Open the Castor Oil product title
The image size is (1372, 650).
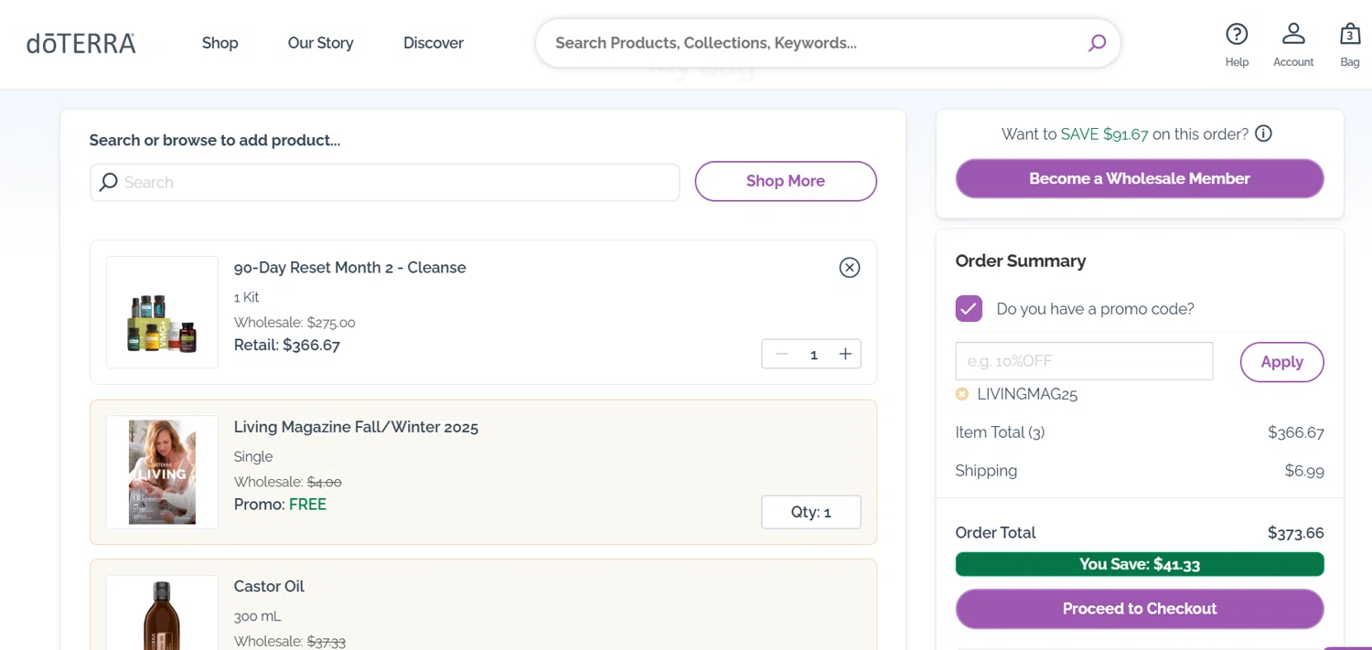click(269, 586)
